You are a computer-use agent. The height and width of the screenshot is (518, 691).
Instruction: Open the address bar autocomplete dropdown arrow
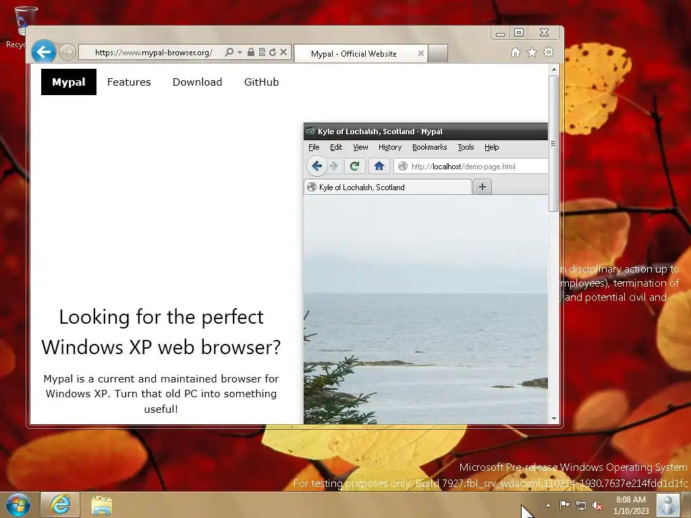pyautogui.click(x=240, y=52)
